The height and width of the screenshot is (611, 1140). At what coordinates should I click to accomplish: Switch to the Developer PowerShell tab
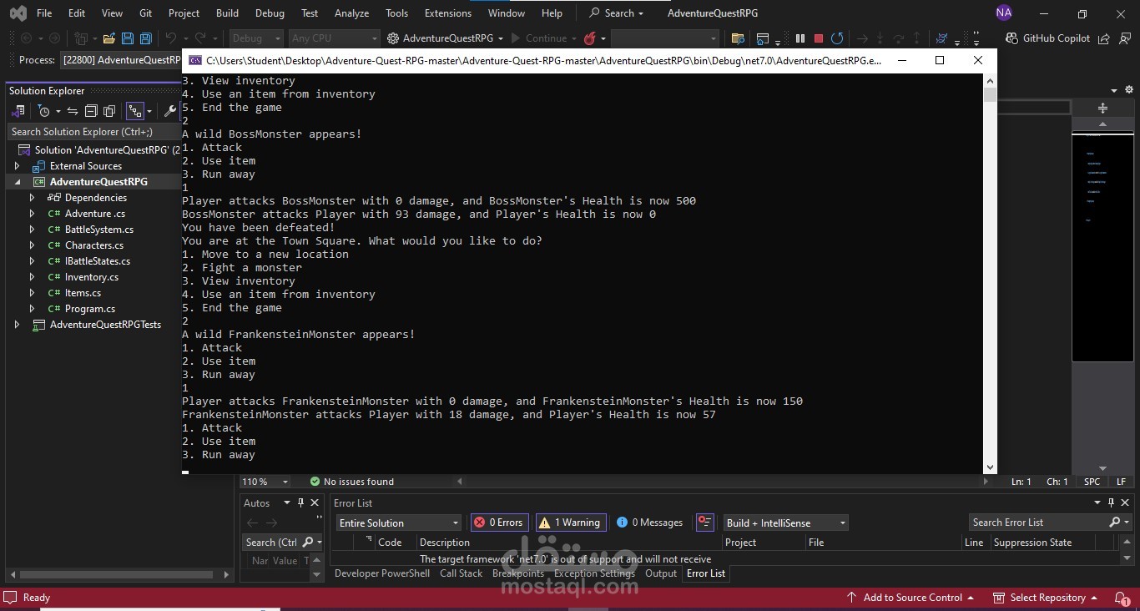(382, 573)
